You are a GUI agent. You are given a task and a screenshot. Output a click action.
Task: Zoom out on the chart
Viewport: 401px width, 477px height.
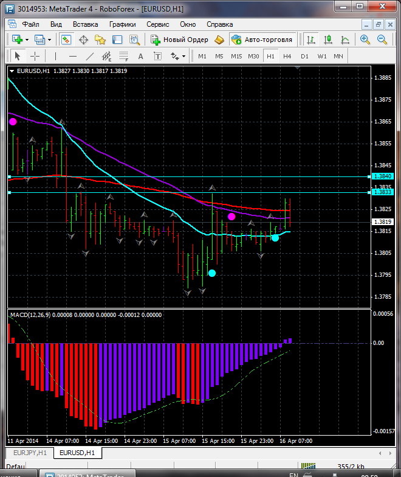click(x=382, y=40)
